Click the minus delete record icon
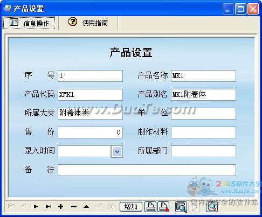Image resolution: width=262 pixels, height=217 pixels. pos(74,207)
